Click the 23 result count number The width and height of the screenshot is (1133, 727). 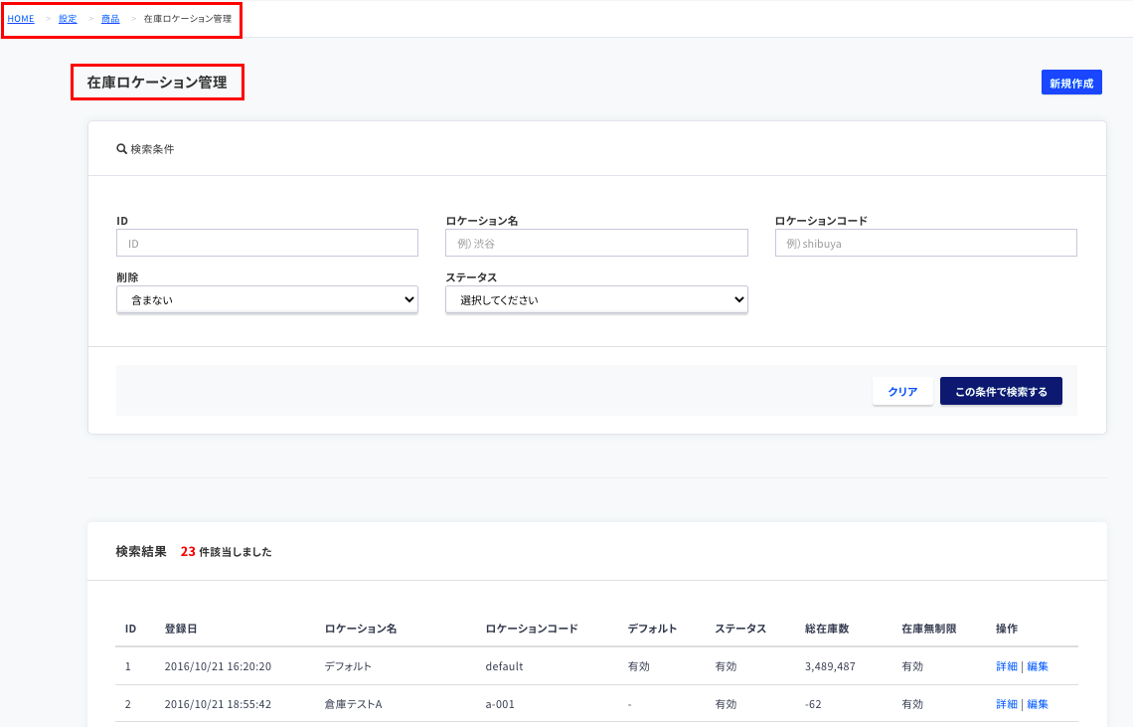(x=188, y=551)
